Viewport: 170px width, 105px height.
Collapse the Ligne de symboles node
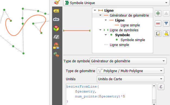pyautogui.click(x=100, y=30)
